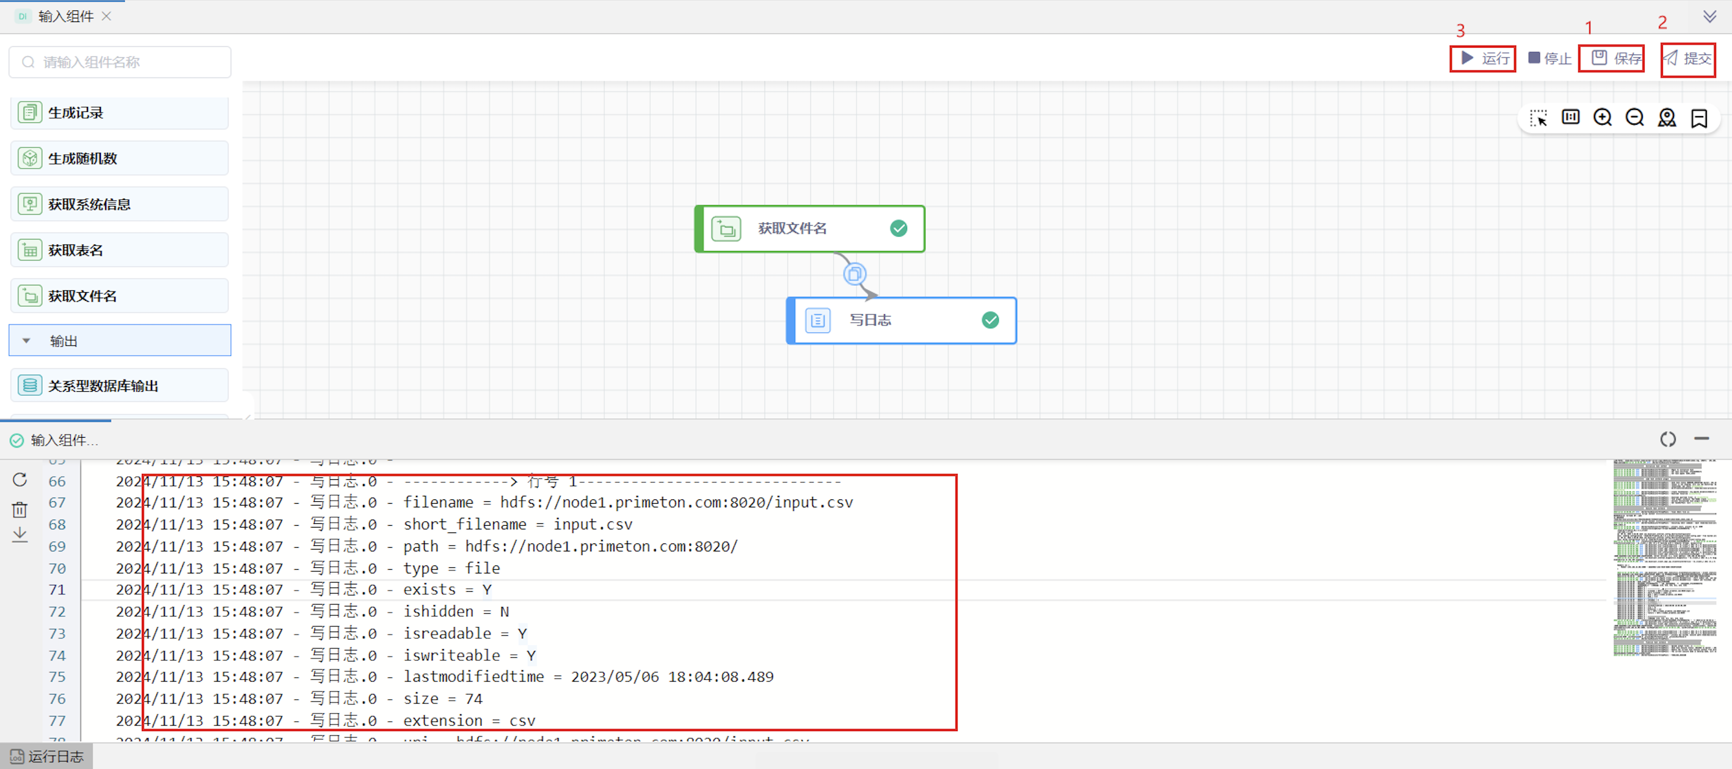Click the zoom out canvas icon

(x=1634, y=118)
